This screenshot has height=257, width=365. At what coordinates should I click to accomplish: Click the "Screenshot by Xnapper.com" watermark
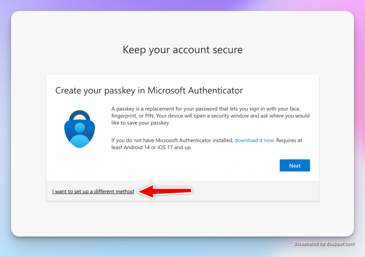point(324,243)
